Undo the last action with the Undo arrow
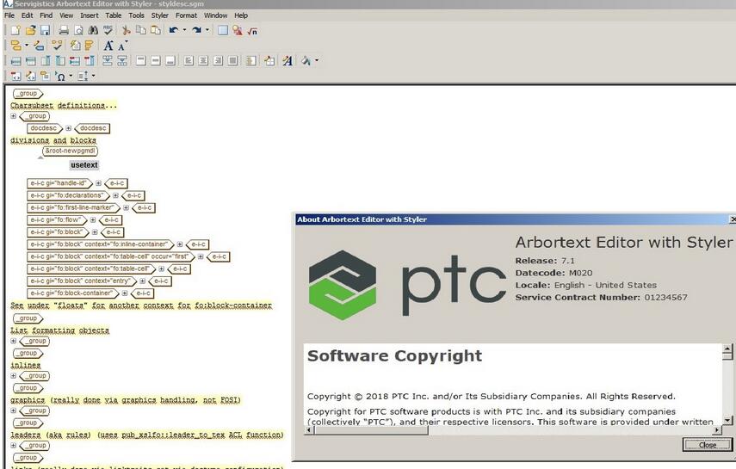Image resolution: width=736 pixels, height=469 pixels. tap(174, 30)
